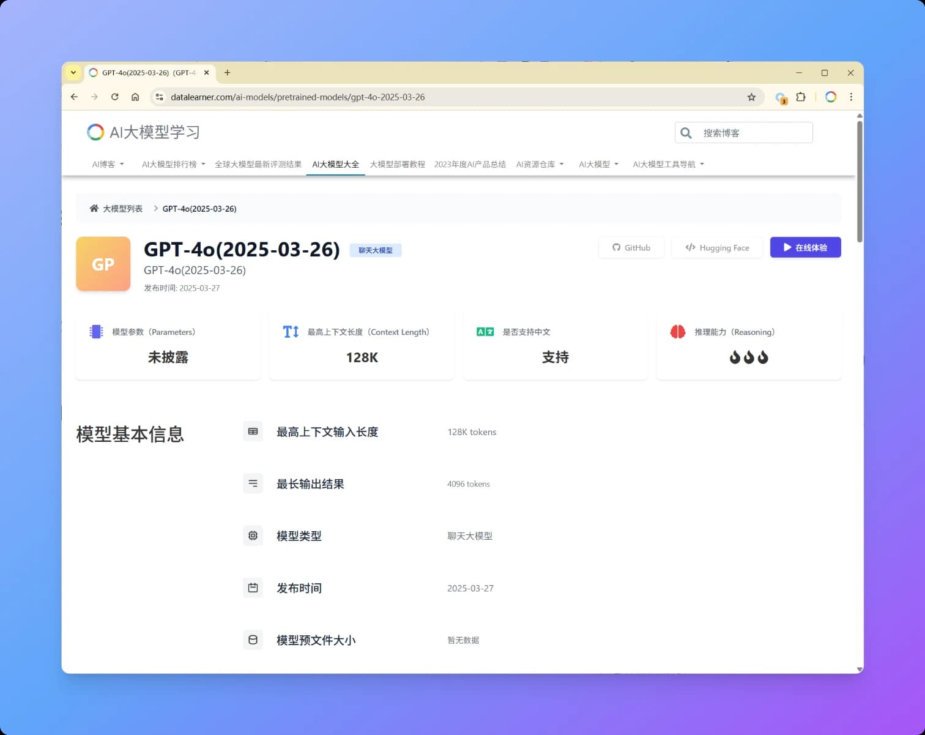
Task: Select the 大模型部署教程 menu item
Action: click(397, 163)
